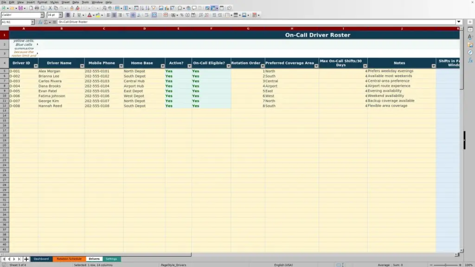Screen dimensions: 475x267
Task: Select cell with Carlos Rivera
Action: [61, 81]
